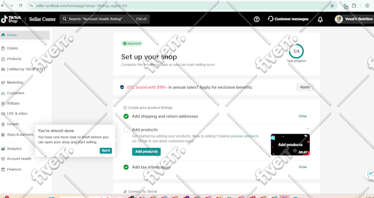
Task: Play the Add products video thumbnail
Action: 290,145
